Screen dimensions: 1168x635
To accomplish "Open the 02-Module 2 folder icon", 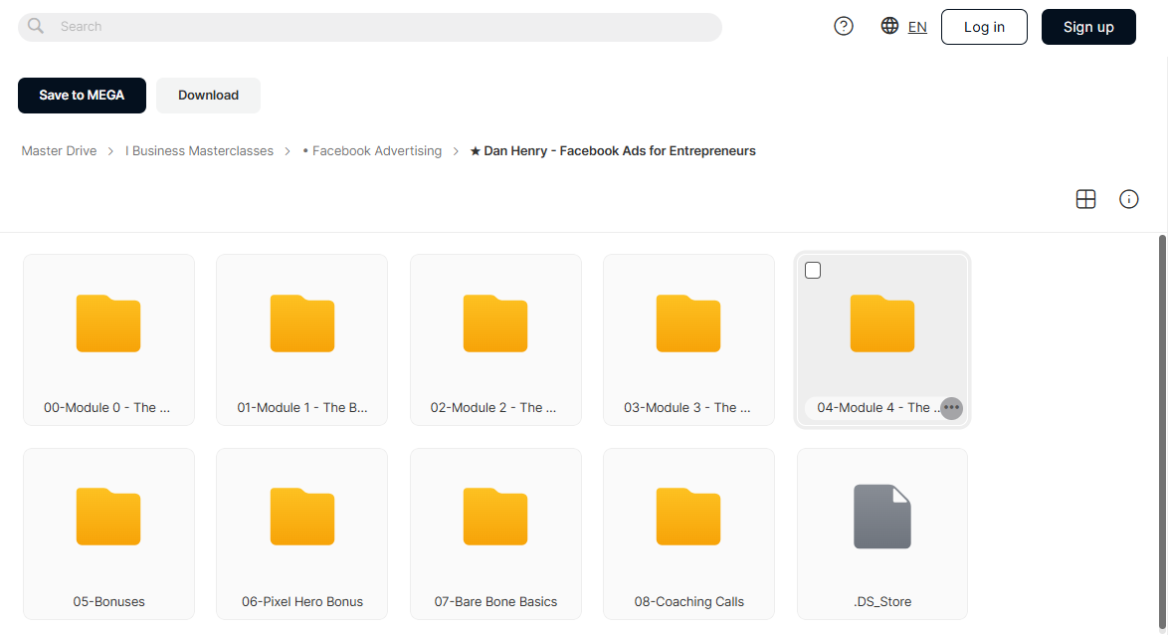I will (x=495, y=323).
